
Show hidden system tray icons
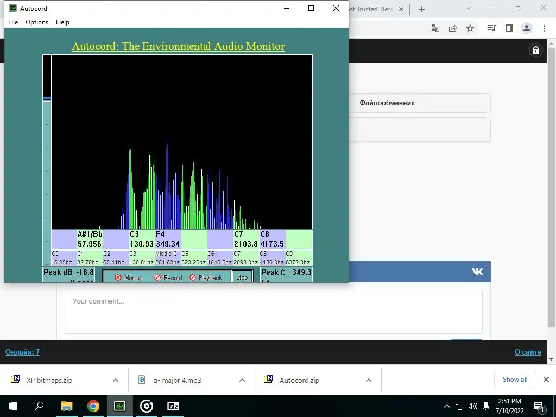[x=447, y=406]
